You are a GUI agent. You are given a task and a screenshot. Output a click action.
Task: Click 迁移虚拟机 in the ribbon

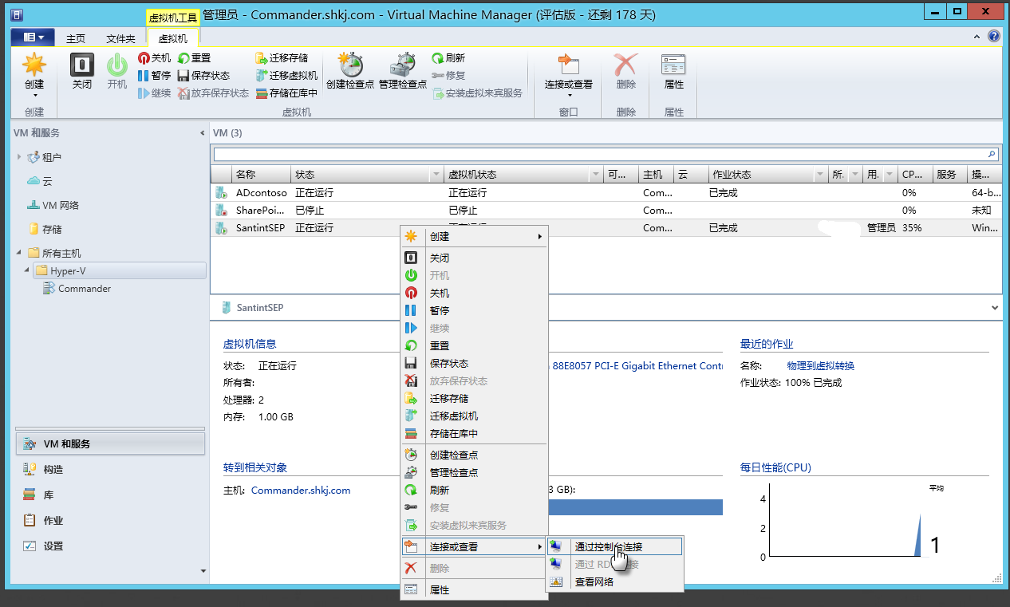(286, 76)
